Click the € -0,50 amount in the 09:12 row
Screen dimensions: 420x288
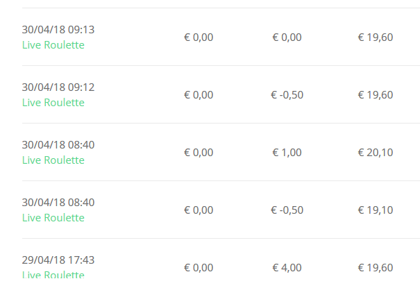tap(287, 95)
